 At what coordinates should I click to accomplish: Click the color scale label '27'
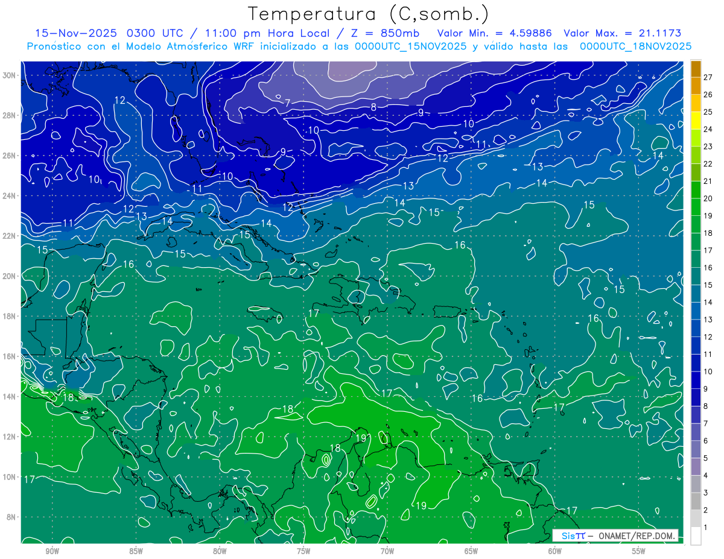[708, 77]
